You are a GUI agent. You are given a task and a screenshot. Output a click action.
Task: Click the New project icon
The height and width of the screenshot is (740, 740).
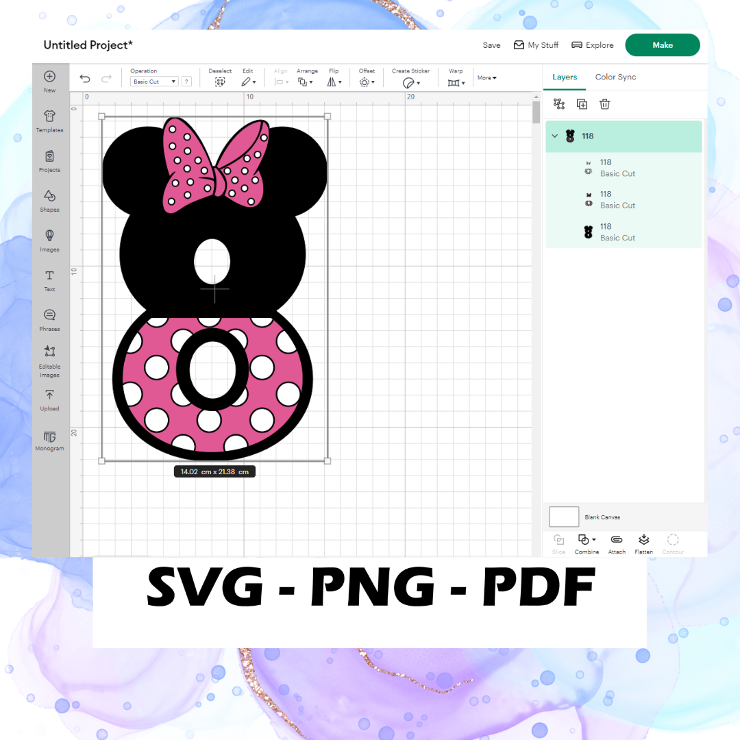pos(49,77)
